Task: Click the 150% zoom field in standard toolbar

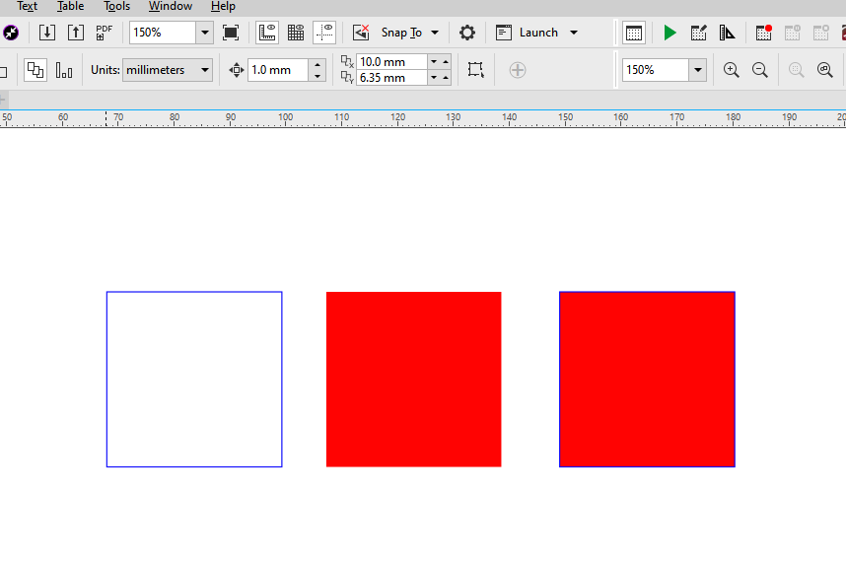Action: (x=163, y=33)
